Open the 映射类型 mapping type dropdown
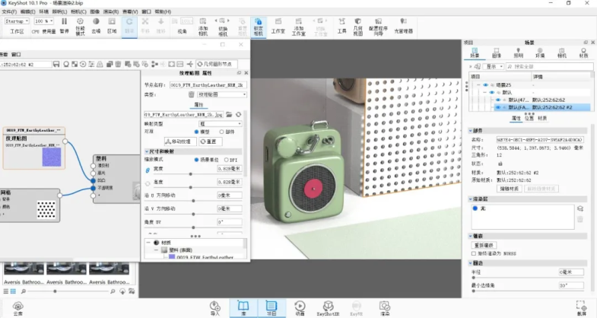The height and width of the screenshot is (318, 597). [x=221, y=122]
